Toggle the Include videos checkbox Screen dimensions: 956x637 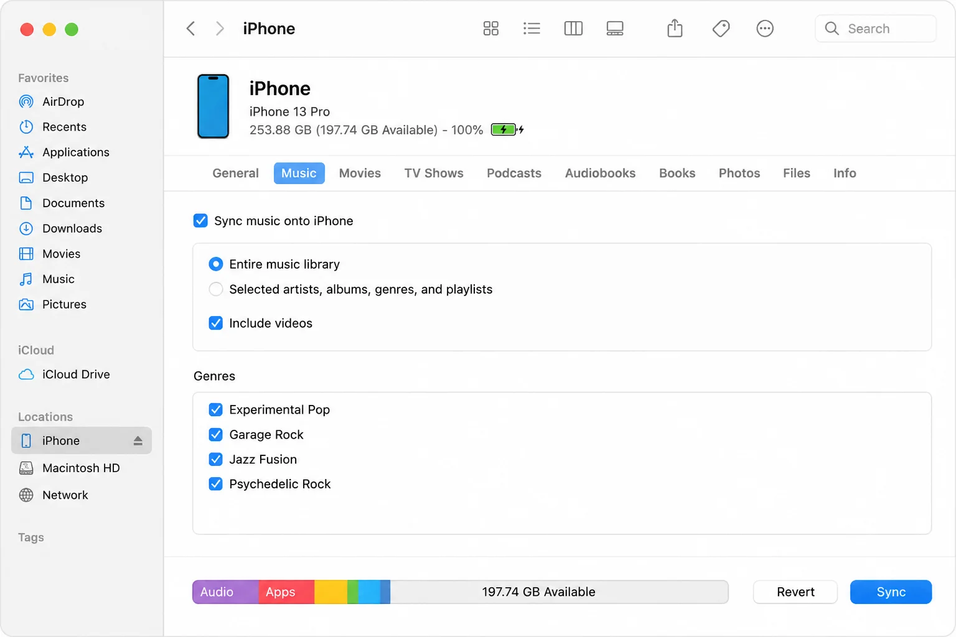[x=216, y=323]
